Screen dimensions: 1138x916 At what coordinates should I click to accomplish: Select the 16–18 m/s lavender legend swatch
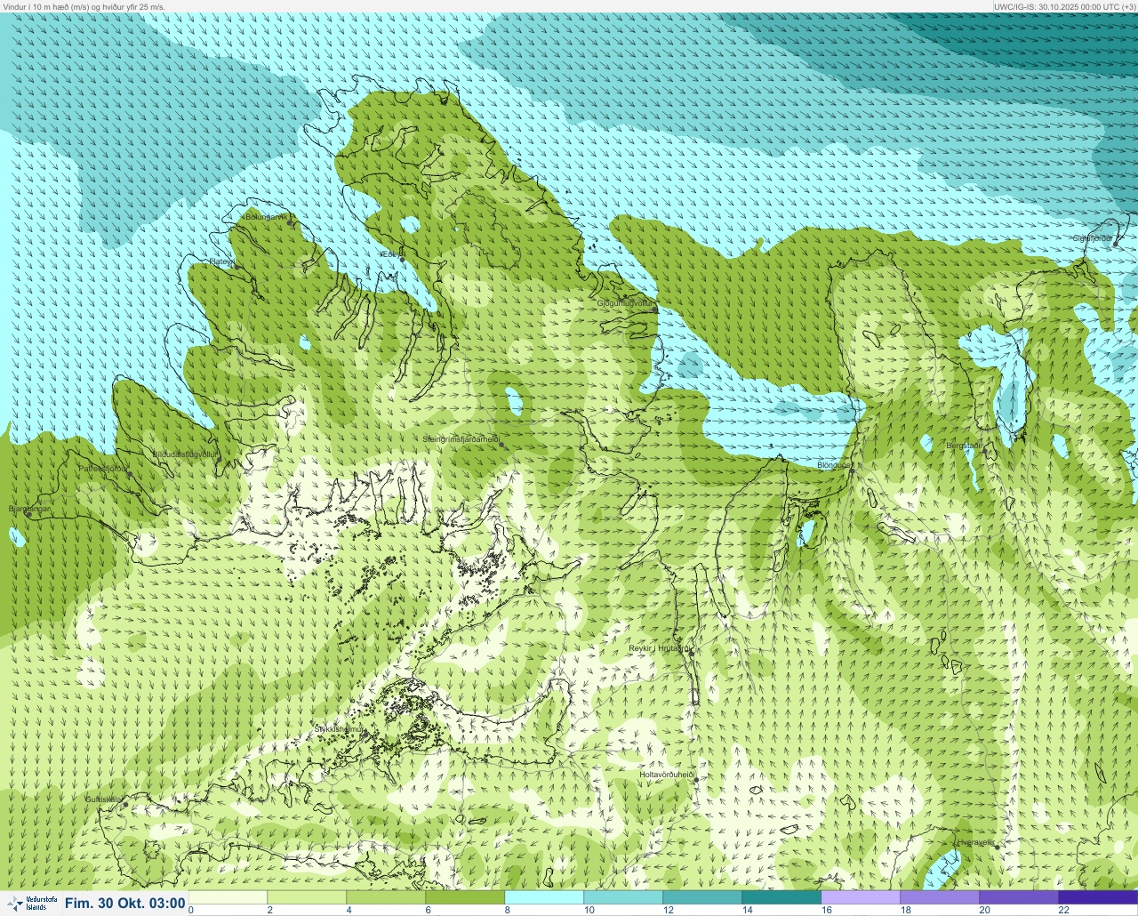(861, 897)
